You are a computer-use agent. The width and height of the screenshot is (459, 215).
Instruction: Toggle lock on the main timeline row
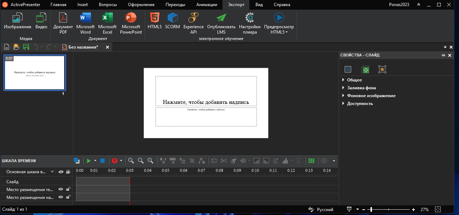(x=68, y=172)
